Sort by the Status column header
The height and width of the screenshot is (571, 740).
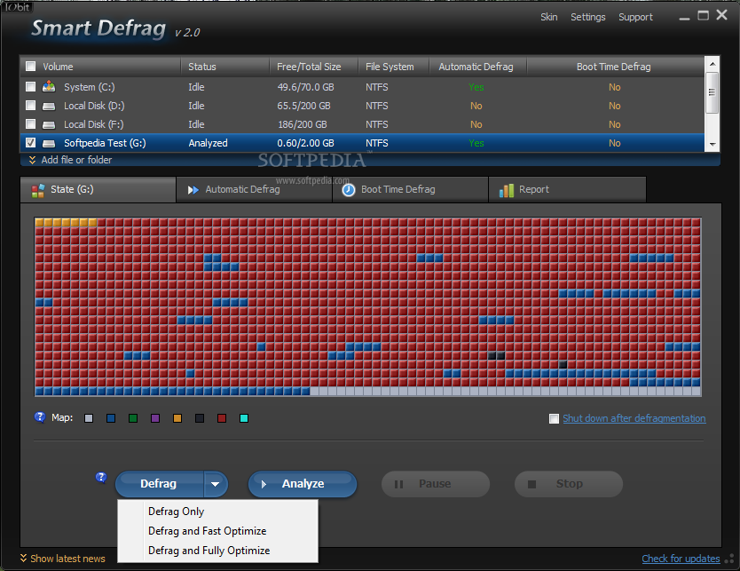(x=225, y=67)
